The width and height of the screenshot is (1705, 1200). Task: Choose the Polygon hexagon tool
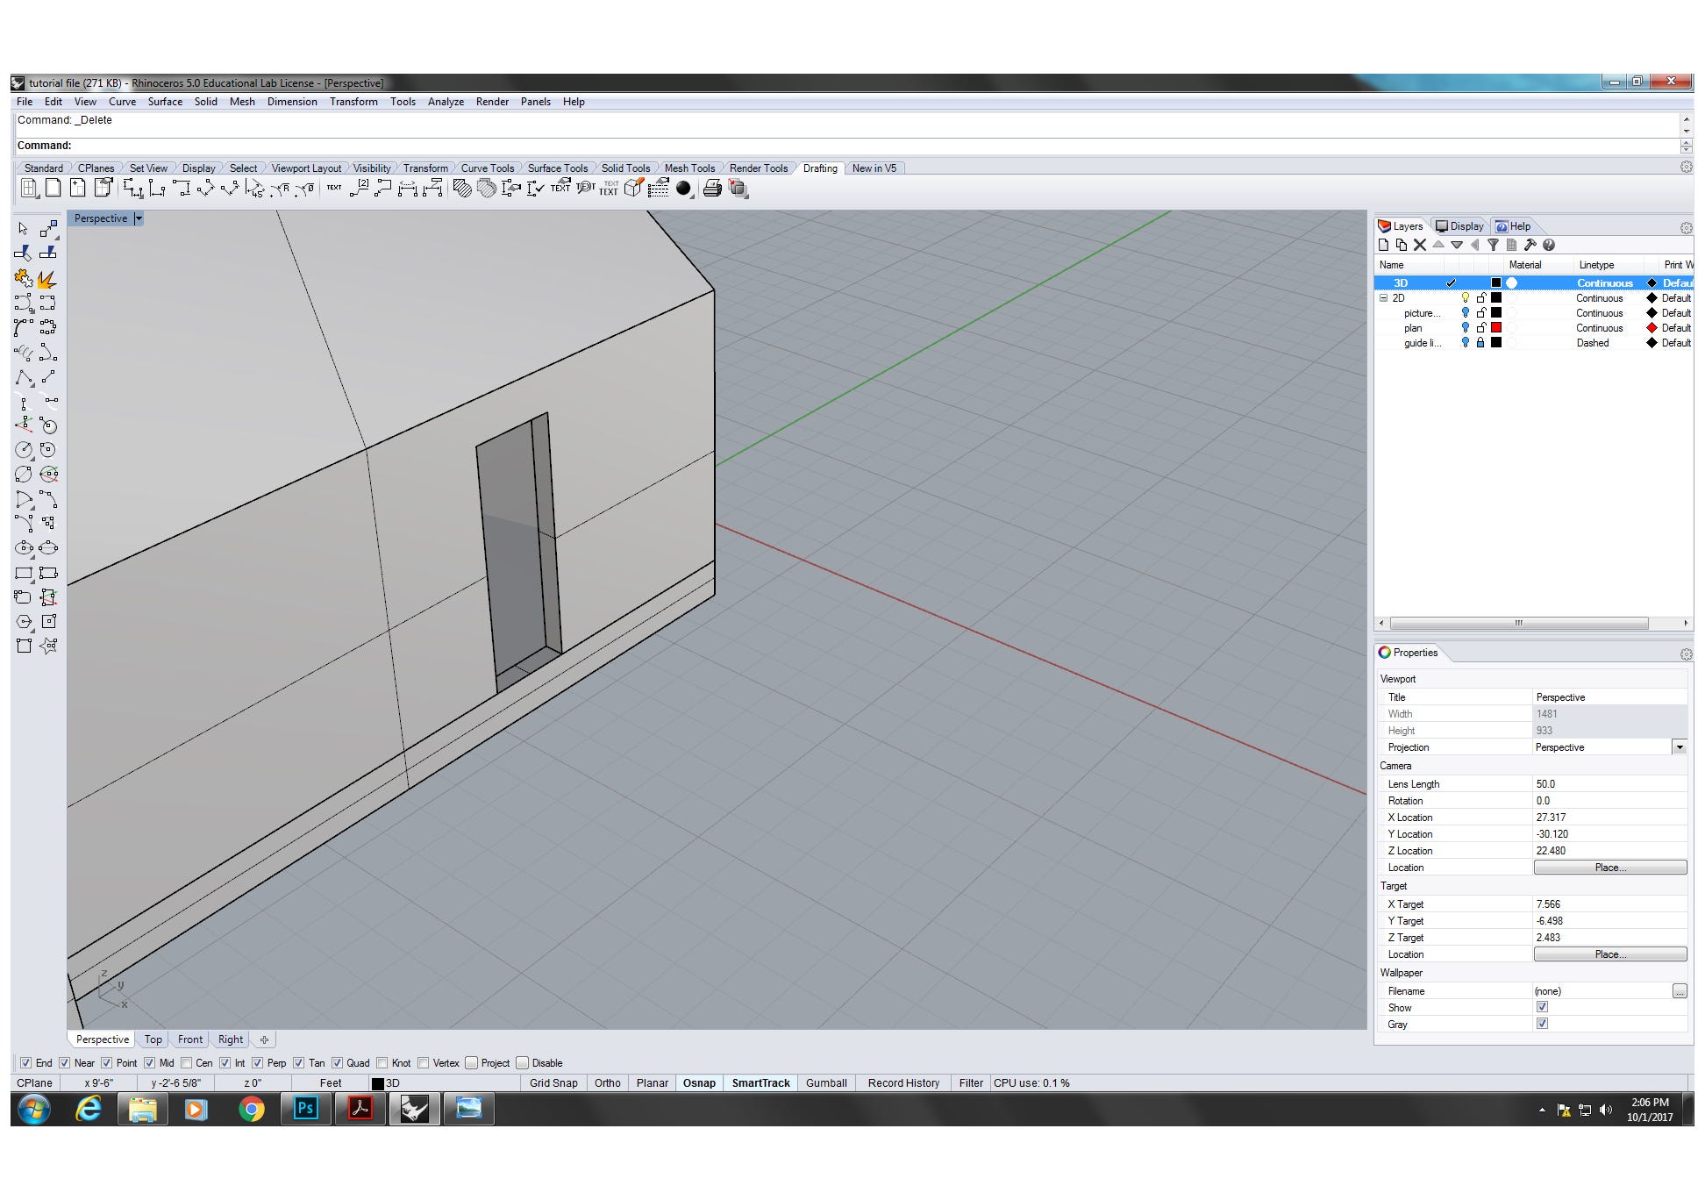click(23, 621)
